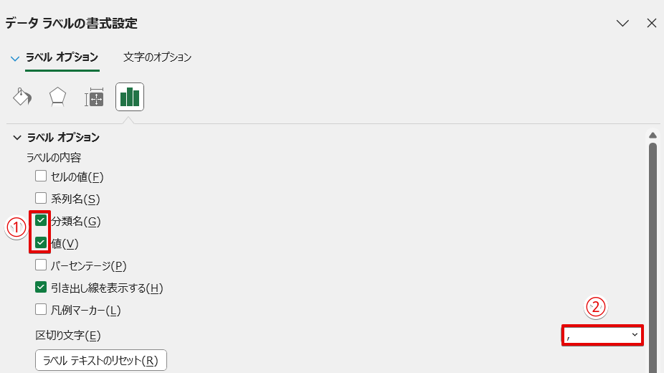Enable the パーセンテージ checkbox
Image resolution: width=664 pixels, height=373 pixels.
tap(41, 265)
